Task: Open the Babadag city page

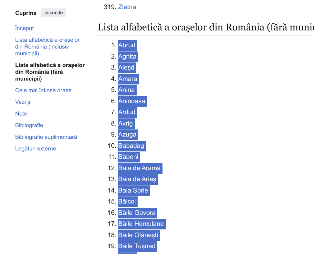Action: pos(131,146)
